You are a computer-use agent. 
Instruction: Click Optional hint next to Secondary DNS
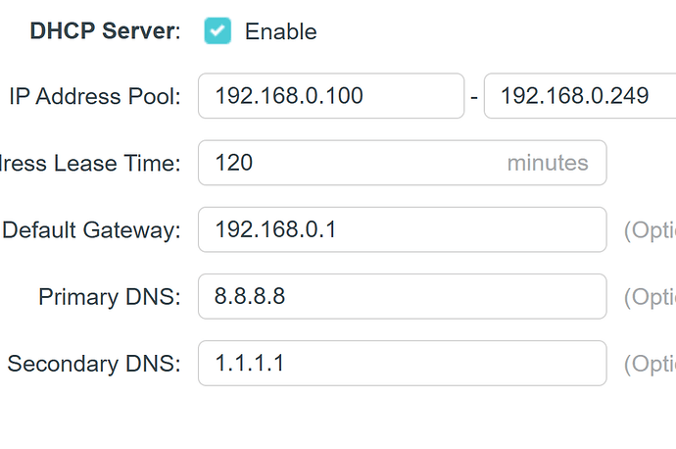[x=650, y=364]
